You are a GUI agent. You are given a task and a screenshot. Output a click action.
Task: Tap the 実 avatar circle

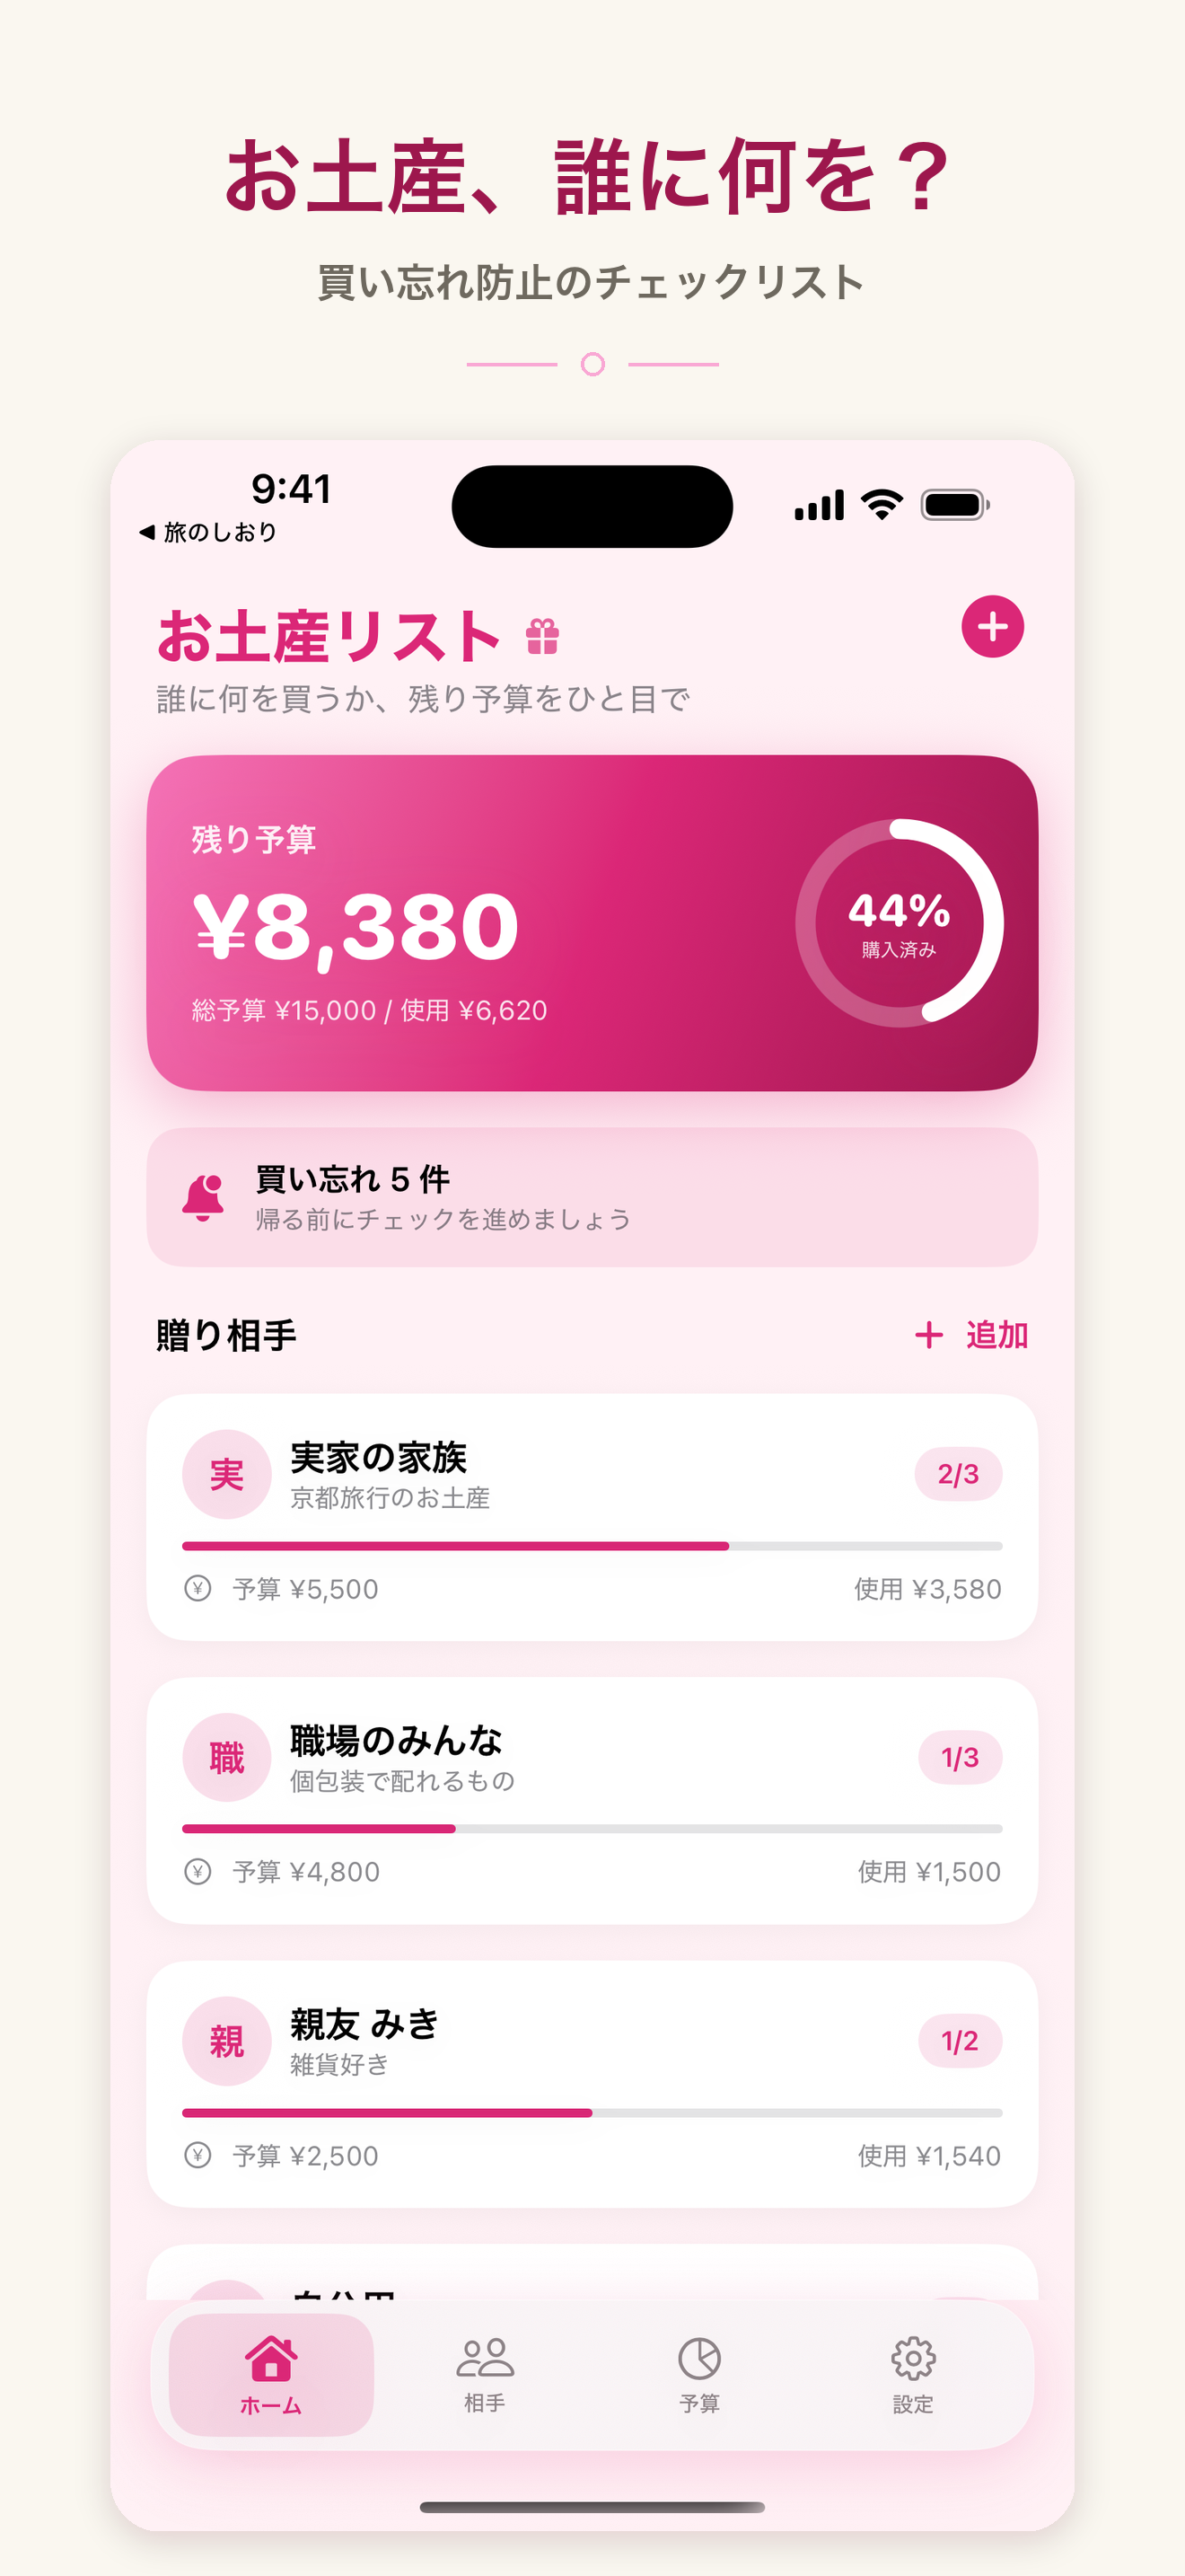click(227, 1474)
